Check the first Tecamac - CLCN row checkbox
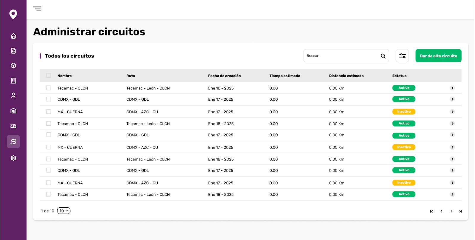The width and height of the screenshot is (475, 240). pos(49,88)
